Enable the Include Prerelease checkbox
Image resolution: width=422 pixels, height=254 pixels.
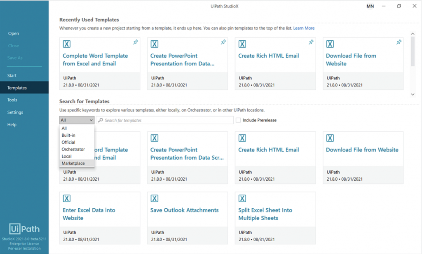pos(238,120)
